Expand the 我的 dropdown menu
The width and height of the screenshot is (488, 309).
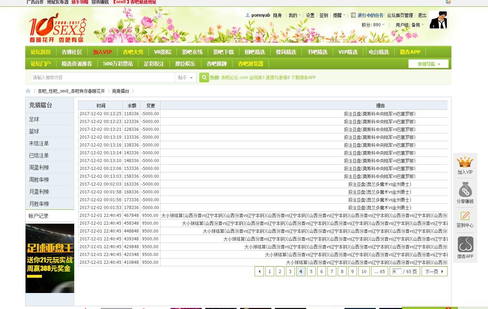coord(295,15)
